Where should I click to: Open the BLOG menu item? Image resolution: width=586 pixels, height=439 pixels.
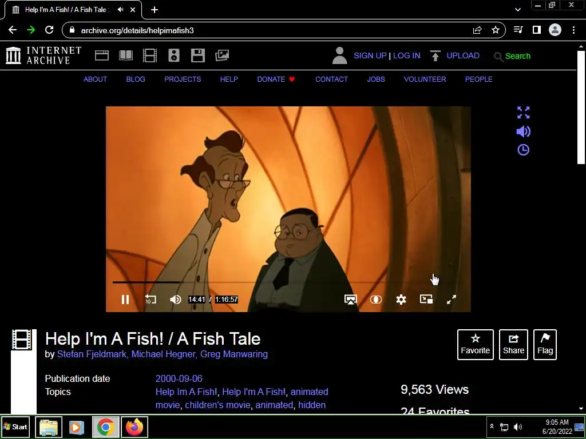pos(135,79)
